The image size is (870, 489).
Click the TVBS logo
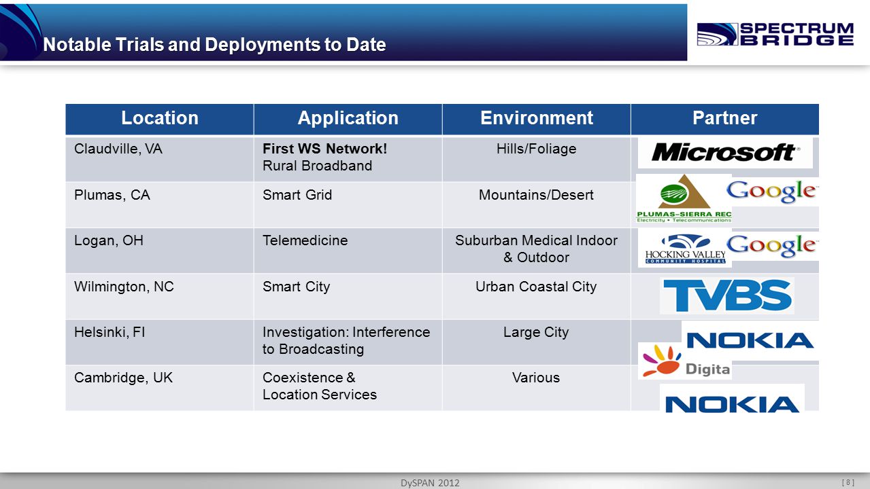(727, 295)
